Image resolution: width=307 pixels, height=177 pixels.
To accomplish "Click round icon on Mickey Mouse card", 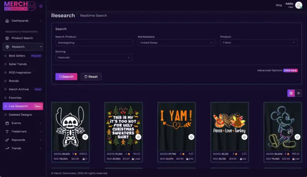I will click(297, 137).
